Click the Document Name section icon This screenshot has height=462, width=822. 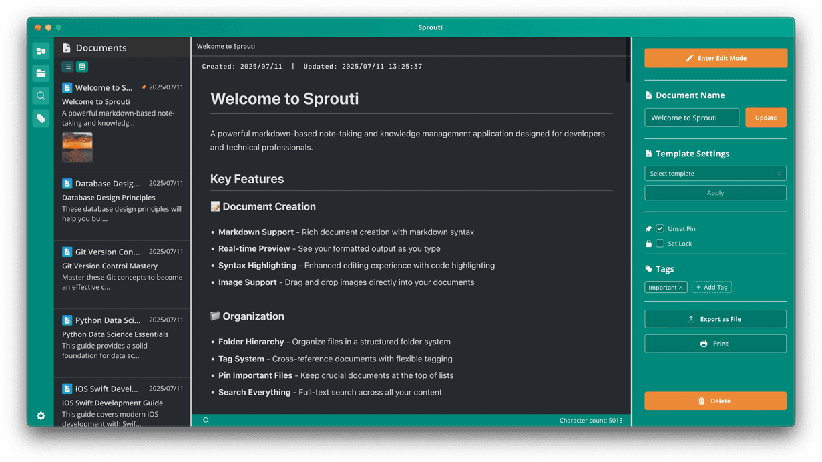tap(648, 95)
